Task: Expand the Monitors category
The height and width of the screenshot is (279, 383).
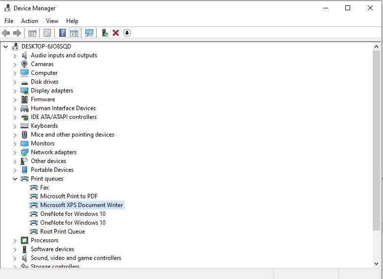Action: click(x=15, y=143)
